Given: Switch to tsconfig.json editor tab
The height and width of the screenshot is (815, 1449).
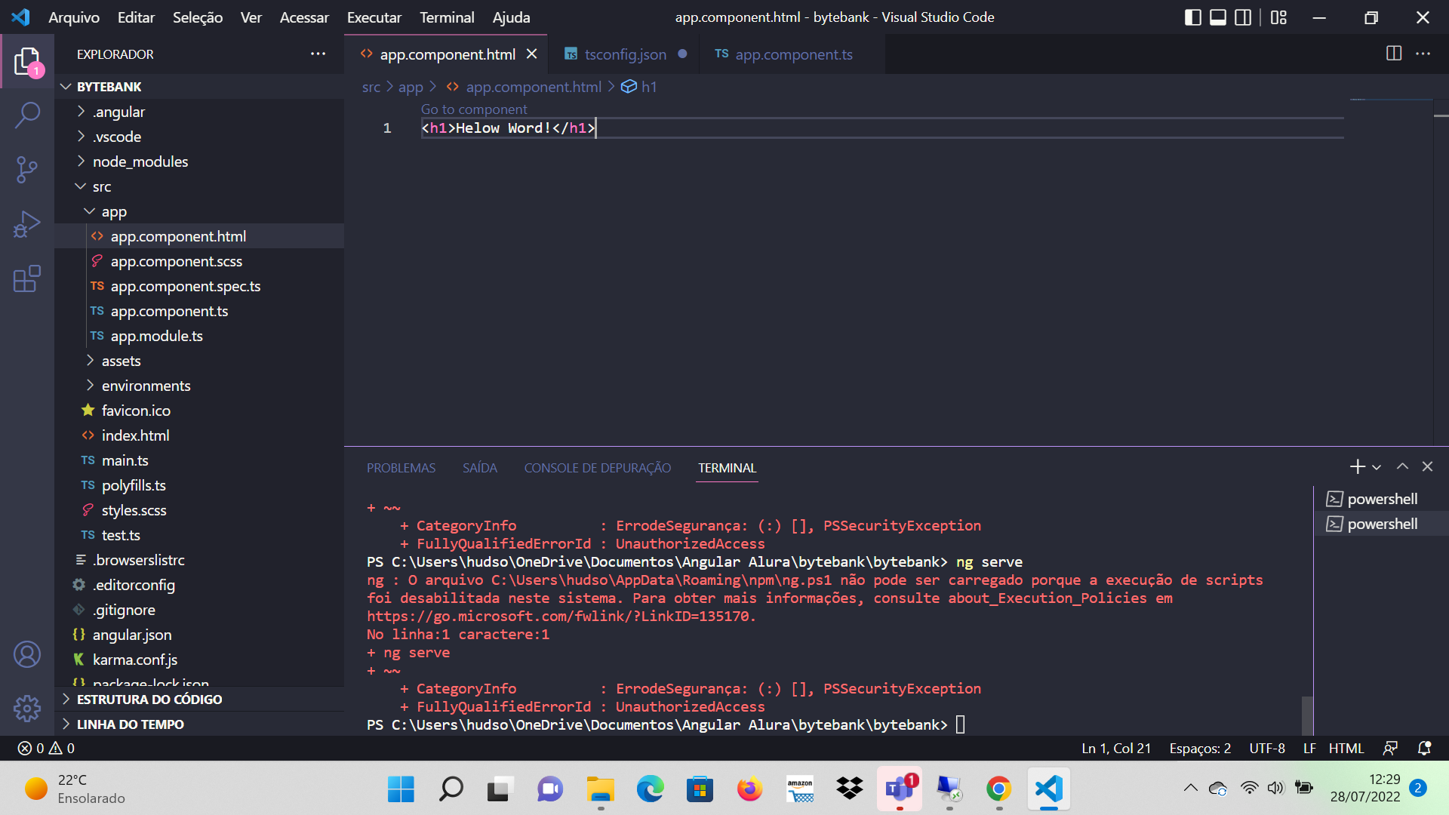Looking at the screenshot, I should click(x=625, y=54).
